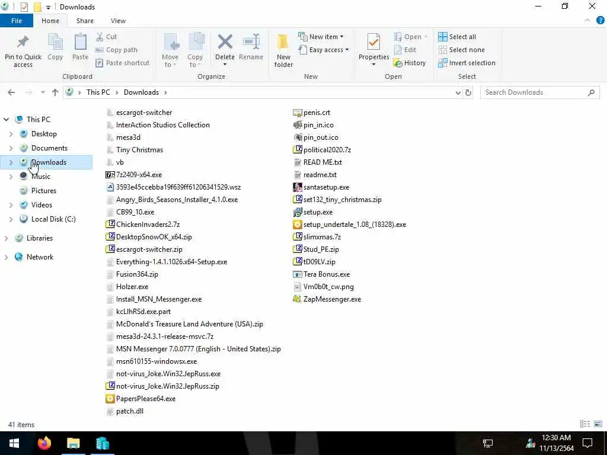Switch to details view layout
The width and height of the screenshot is (607, 455).
(x=585, y=424)
